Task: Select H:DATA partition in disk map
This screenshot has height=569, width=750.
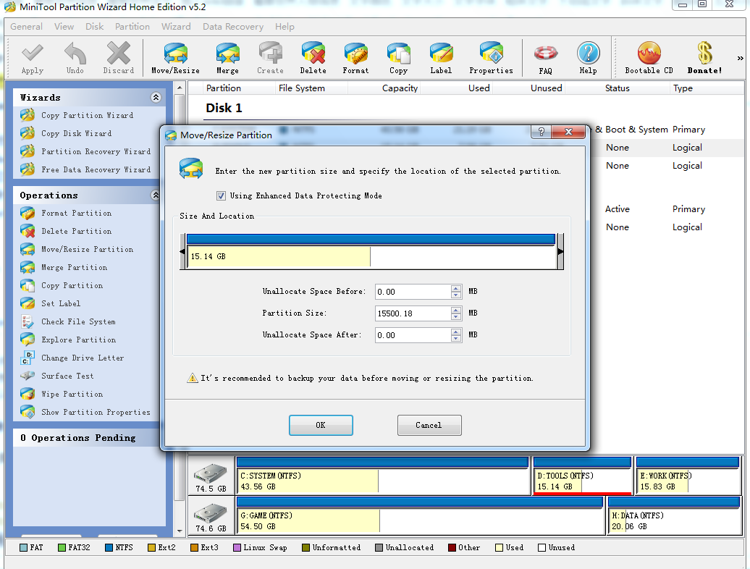Action: pos(675,515)
